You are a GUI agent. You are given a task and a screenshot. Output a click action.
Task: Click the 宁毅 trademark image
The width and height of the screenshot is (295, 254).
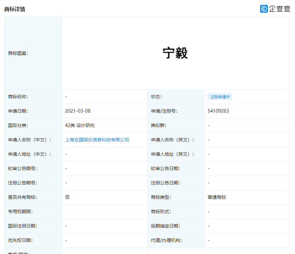pyautogui.click(x=175, y=53)
